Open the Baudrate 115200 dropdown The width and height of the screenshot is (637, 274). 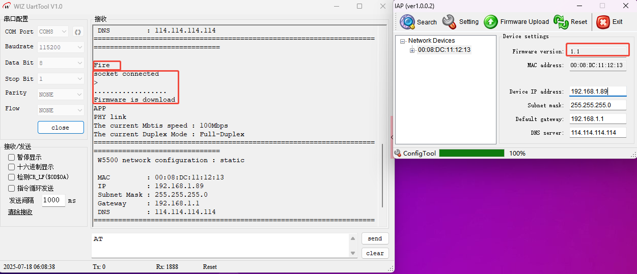[61, 47]
